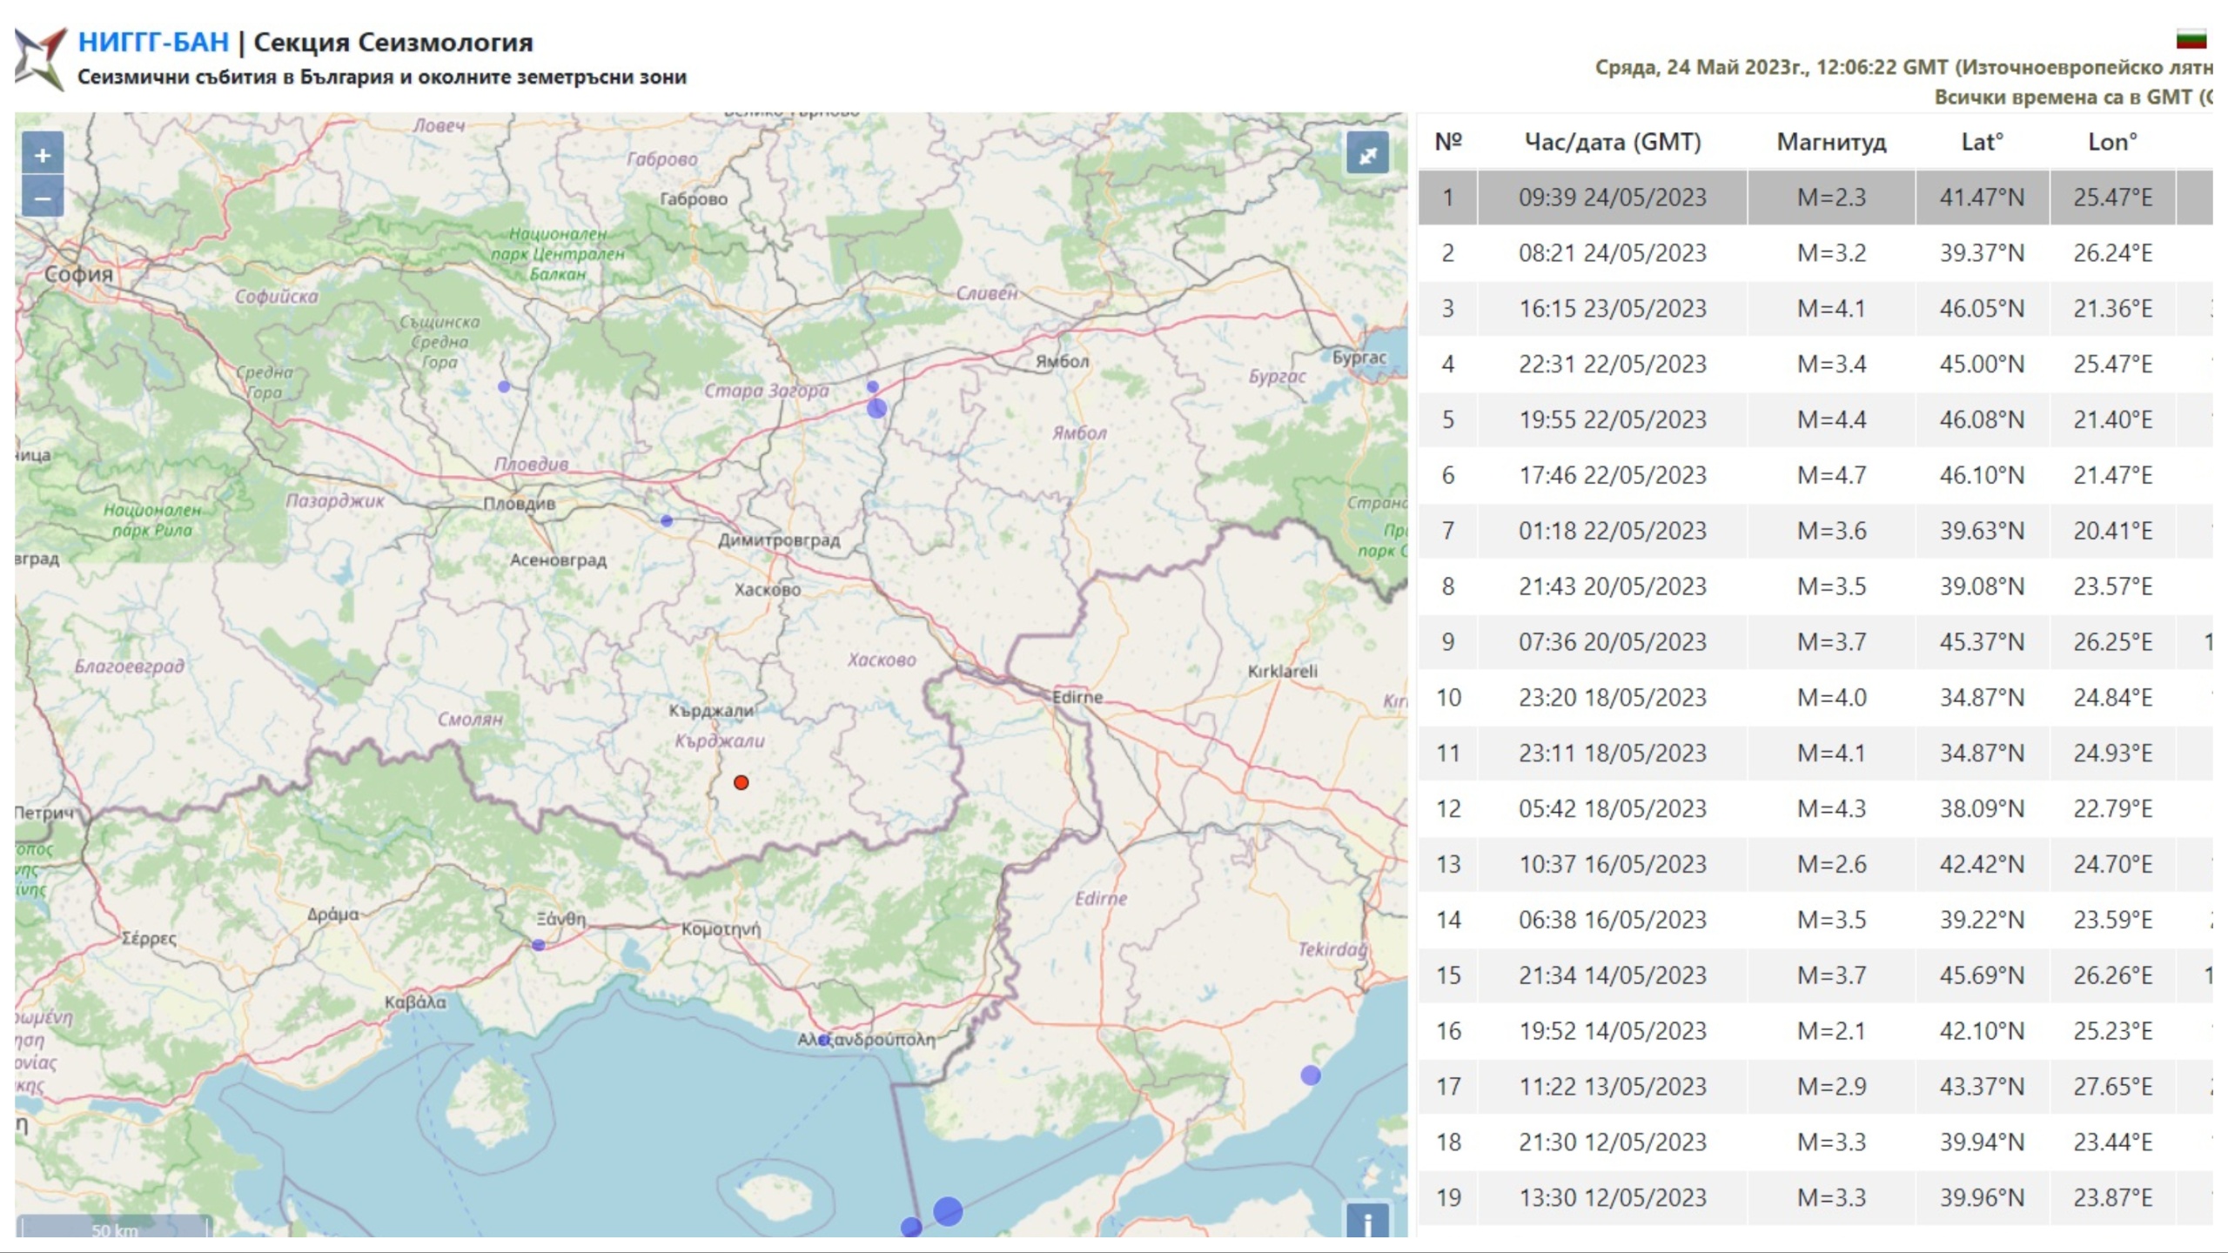The image size is (2228, 1253).
Task: Click the large blue event circle near Стара Загора
Action: click(876, 407)
